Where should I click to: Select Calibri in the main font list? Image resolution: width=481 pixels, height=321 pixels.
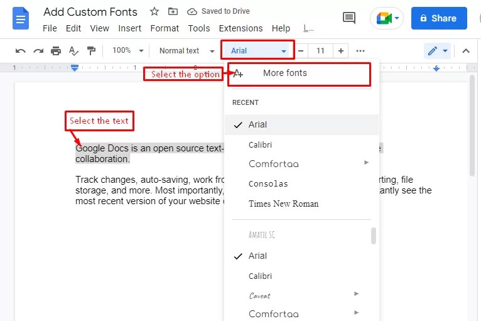coord(297,276)
